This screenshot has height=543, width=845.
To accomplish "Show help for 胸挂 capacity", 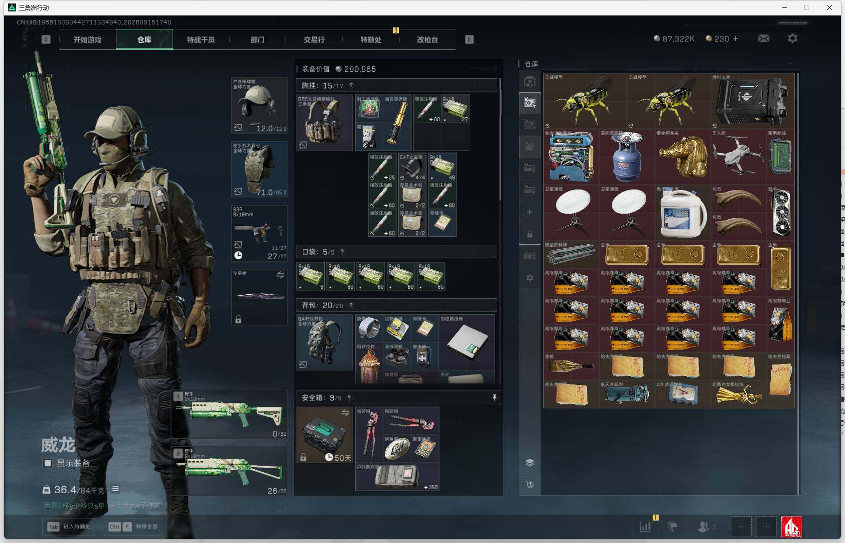I will (351, 85).
